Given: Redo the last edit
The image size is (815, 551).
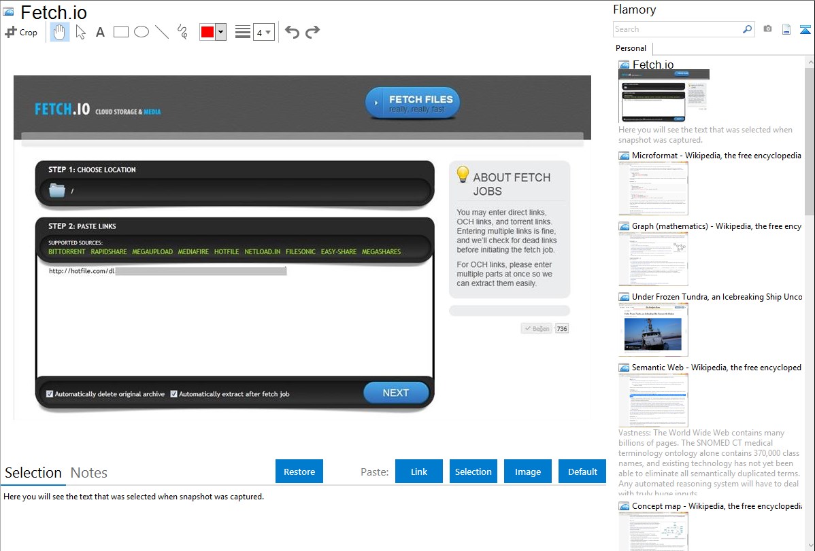Looking at the screenshot, I should 312,32.
